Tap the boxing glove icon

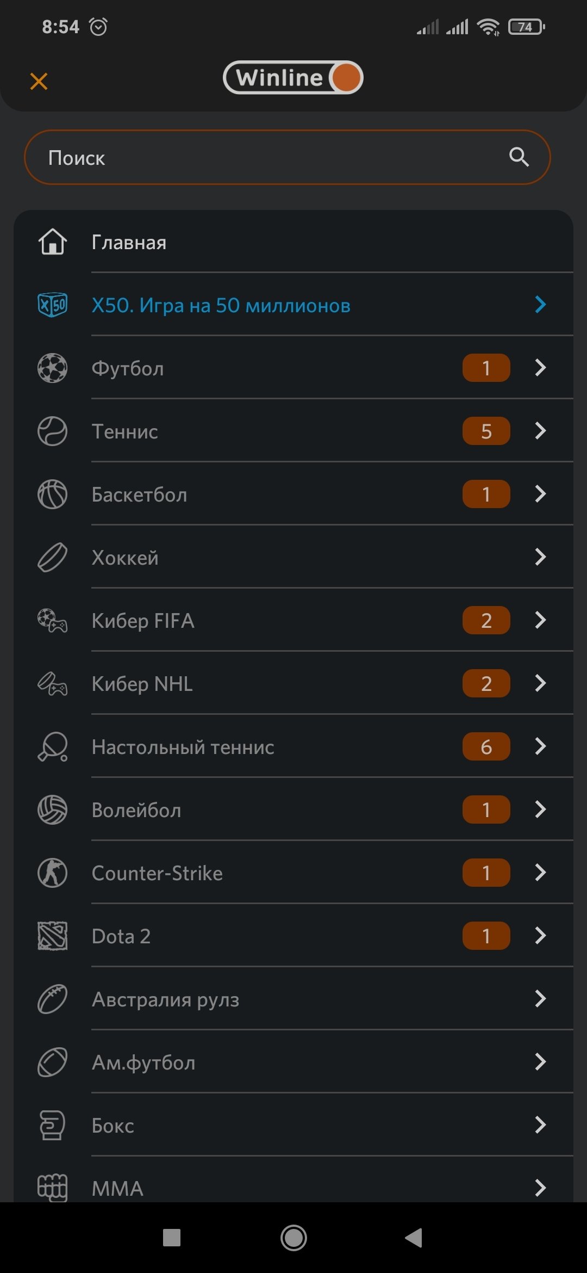click(52, 1125)
